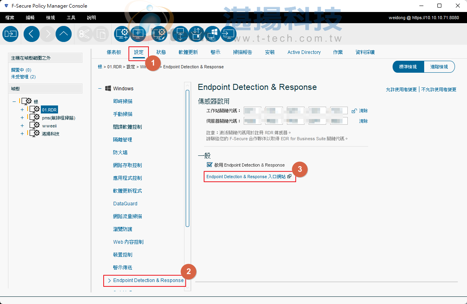Viewport: 467px width, 304px height.
Task: Click the 伺服器關鍵代碼 keycode input field
Action: tap(295, 121)
